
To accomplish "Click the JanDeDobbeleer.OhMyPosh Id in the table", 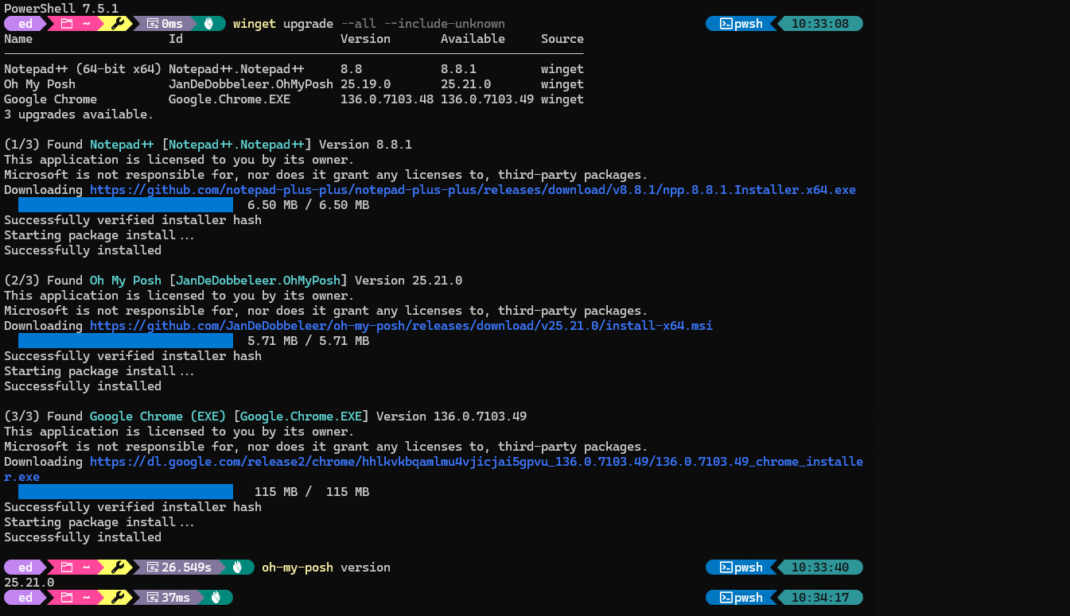I will tap(251, 84).
